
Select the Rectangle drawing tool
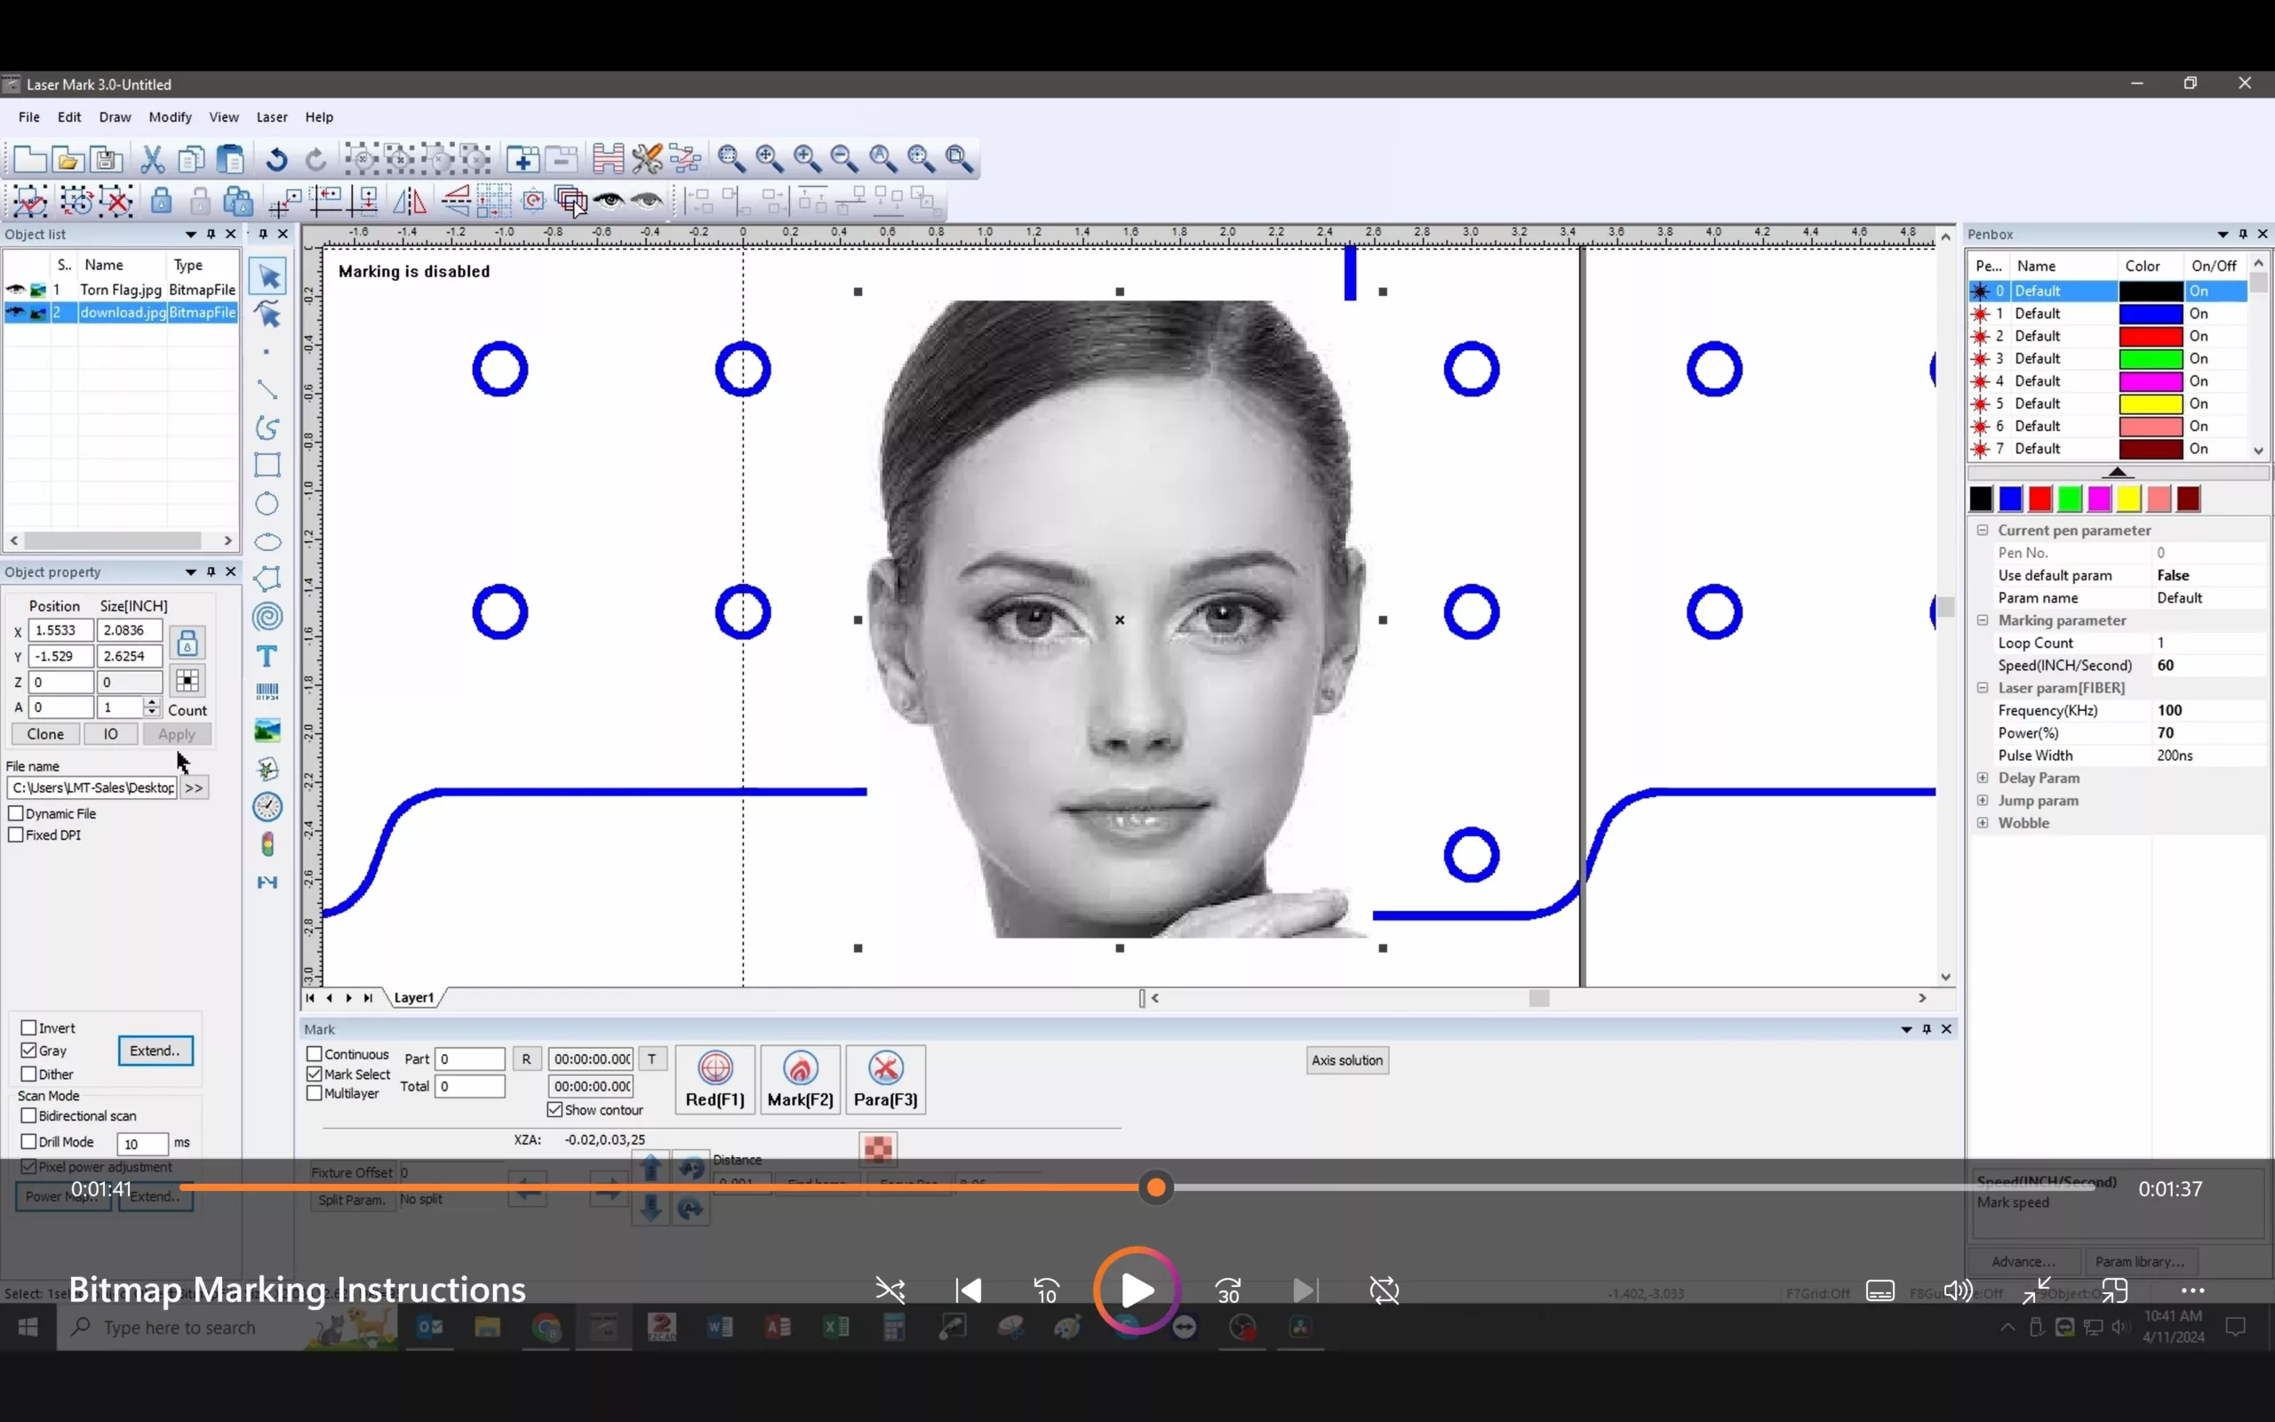click(x=267, y=465)
